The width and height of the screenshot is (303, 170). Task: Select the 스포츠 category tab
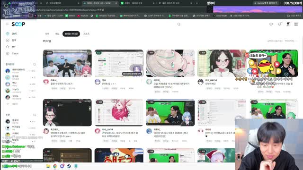pyautogui.click(x=86, y=34)
